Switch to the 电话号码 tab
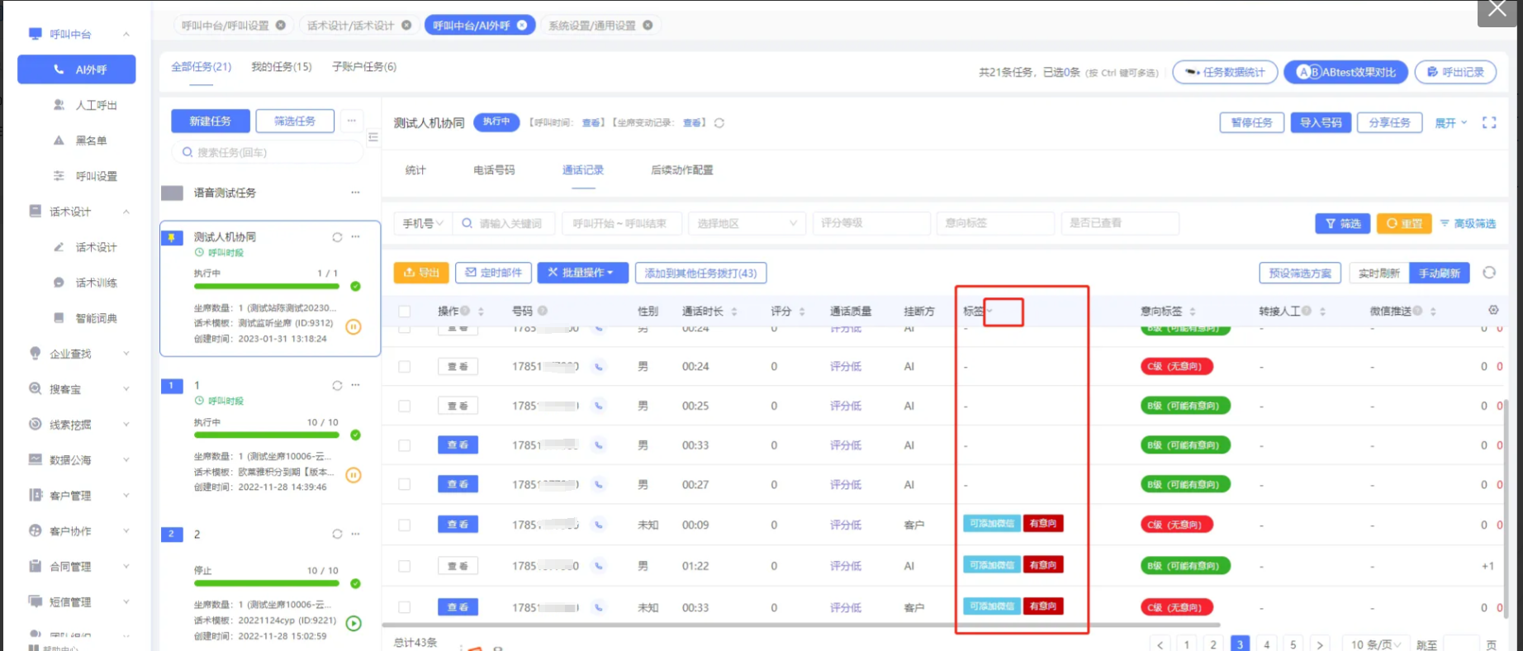This screenshot has height=651, width=1523. 493,170
